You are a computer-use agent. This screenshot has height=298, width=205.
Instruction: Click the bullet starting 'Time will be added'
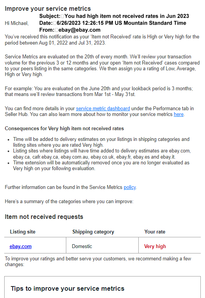point(101,142)
